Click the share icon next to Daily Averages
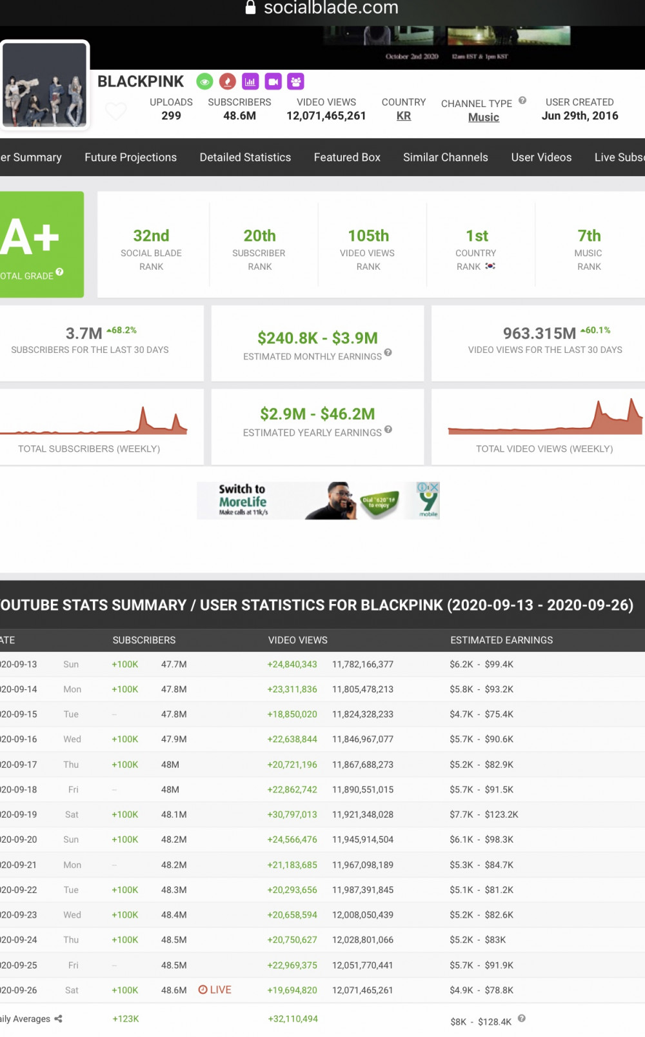 [58, 1018]
